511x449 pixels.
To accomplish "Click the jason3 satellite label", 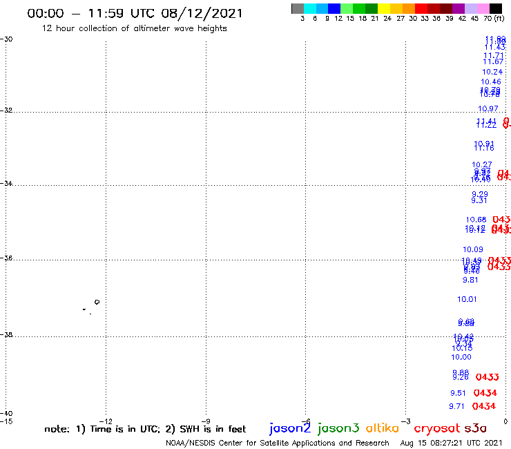I will (x=338, y=428).
